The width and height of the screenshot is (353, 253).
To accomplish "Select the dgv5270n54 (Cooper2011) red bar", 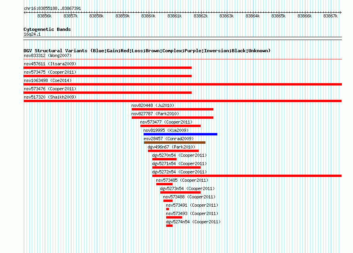I will pos(164,159).
